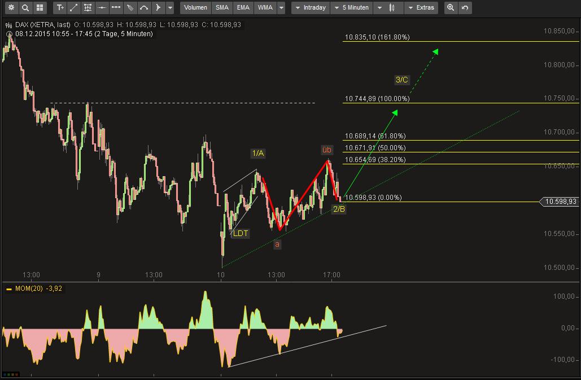Click the yellow MOM(20) line color swatch
The height and width of the screenshot is (380, 581).
(x=8, y=288)
